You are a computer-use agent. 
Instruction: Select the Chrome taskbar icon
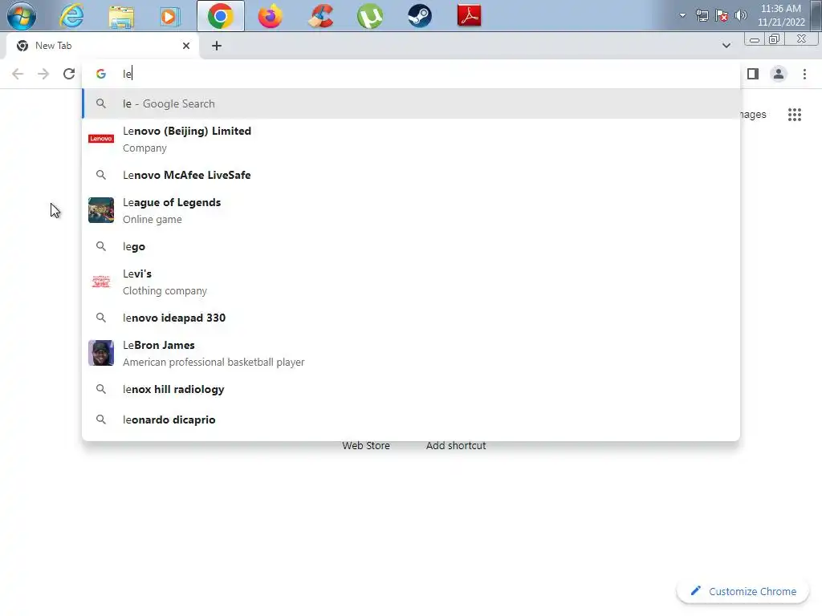click(x=220, y=16)
